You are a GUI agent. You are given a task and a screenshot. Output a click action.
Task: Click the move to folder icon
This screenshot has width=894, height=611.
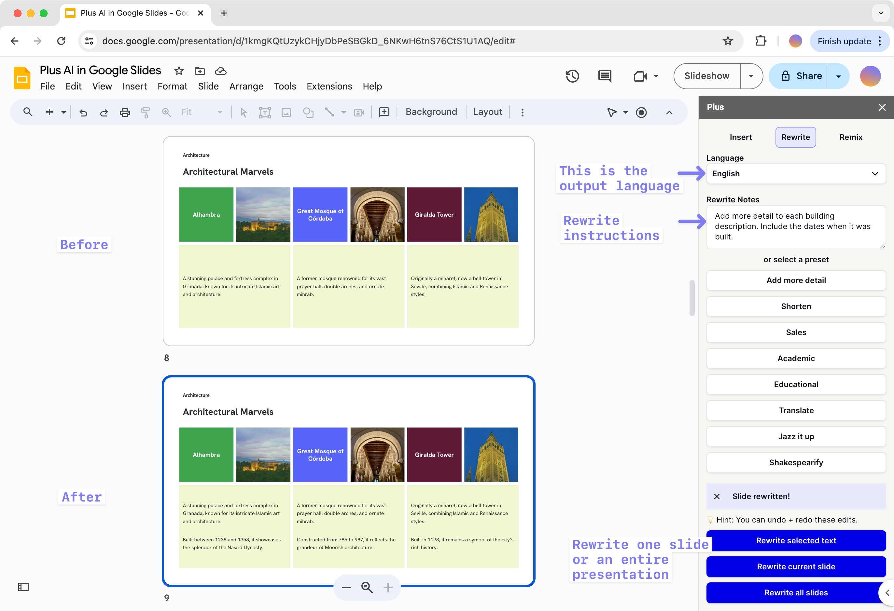coord(200,71)
